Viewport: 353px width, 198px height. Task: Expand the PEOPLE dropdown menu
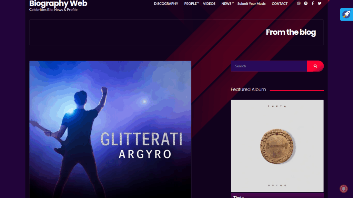[191, 3]
